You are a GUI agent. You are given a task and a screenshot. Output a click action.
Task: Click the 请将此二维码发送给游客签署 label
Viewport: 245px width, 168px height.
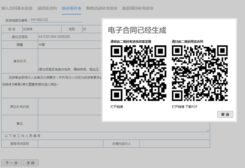tap(131, 41)
